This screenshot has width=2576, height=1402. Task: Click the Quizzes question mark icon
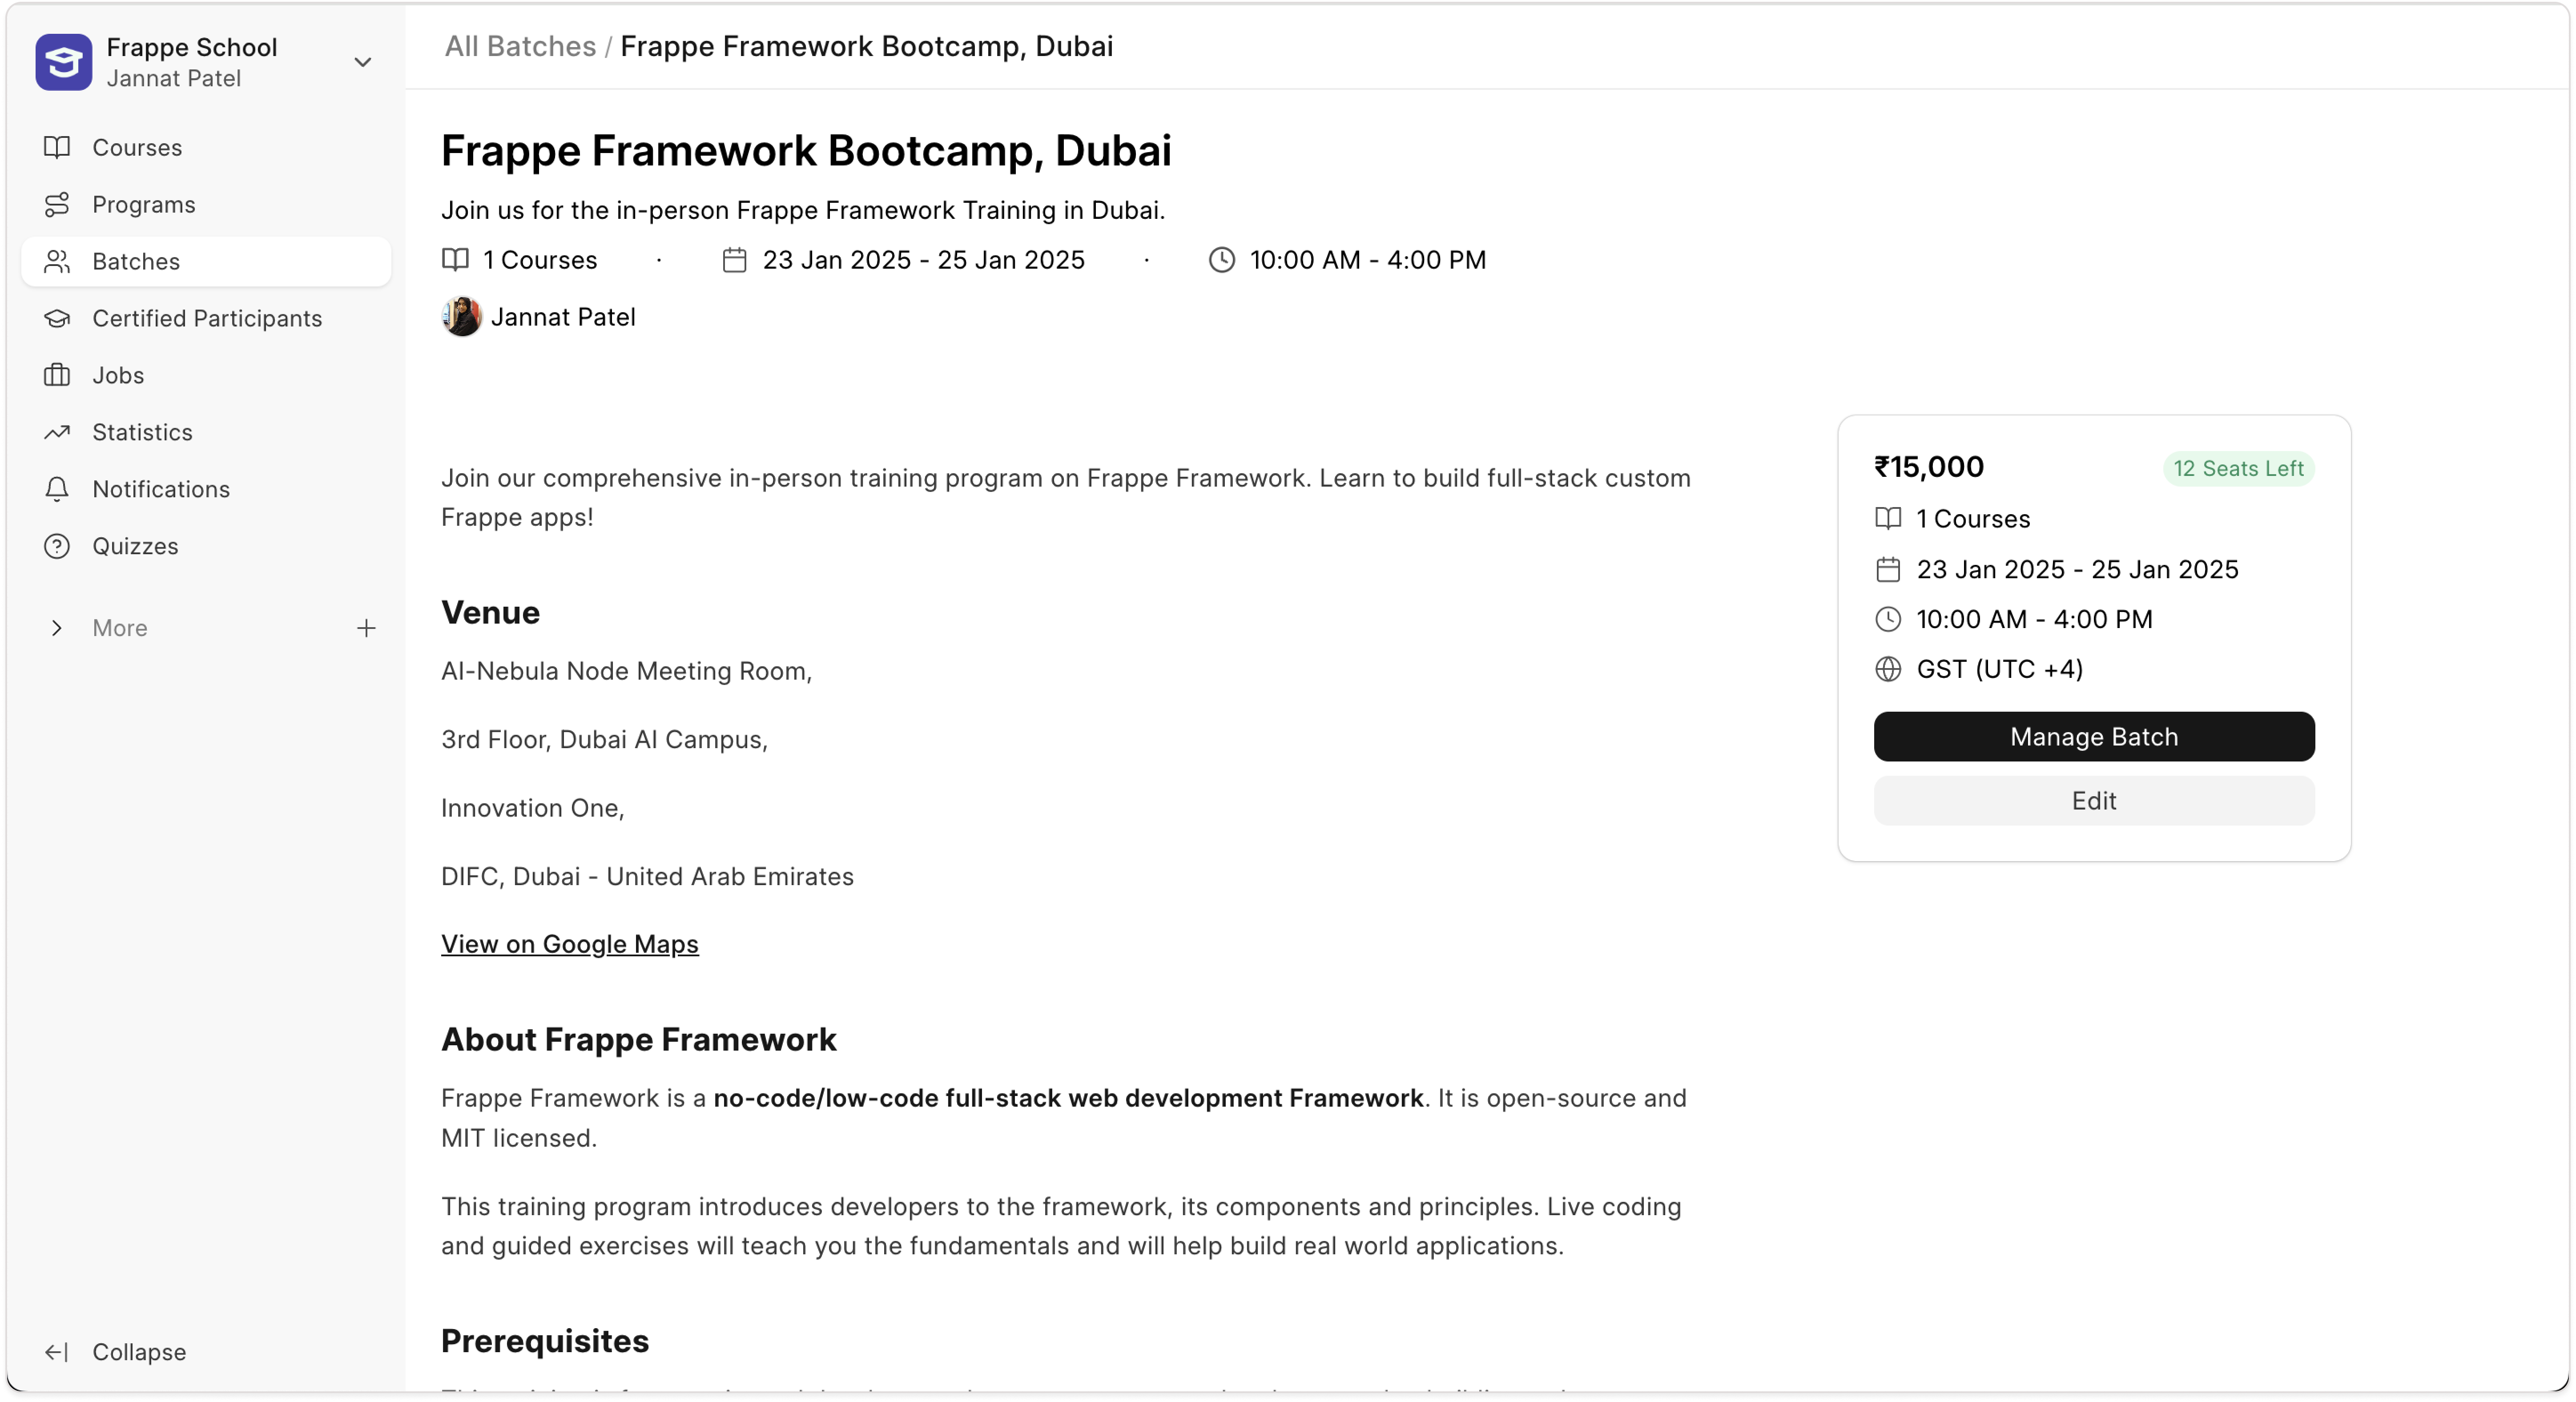(57, 547)
